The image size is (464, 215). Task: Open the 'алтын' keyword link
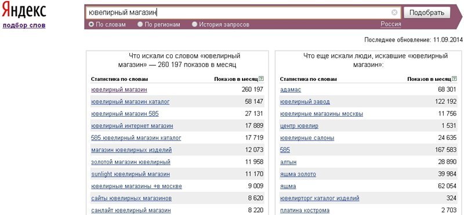click(288, 162)
